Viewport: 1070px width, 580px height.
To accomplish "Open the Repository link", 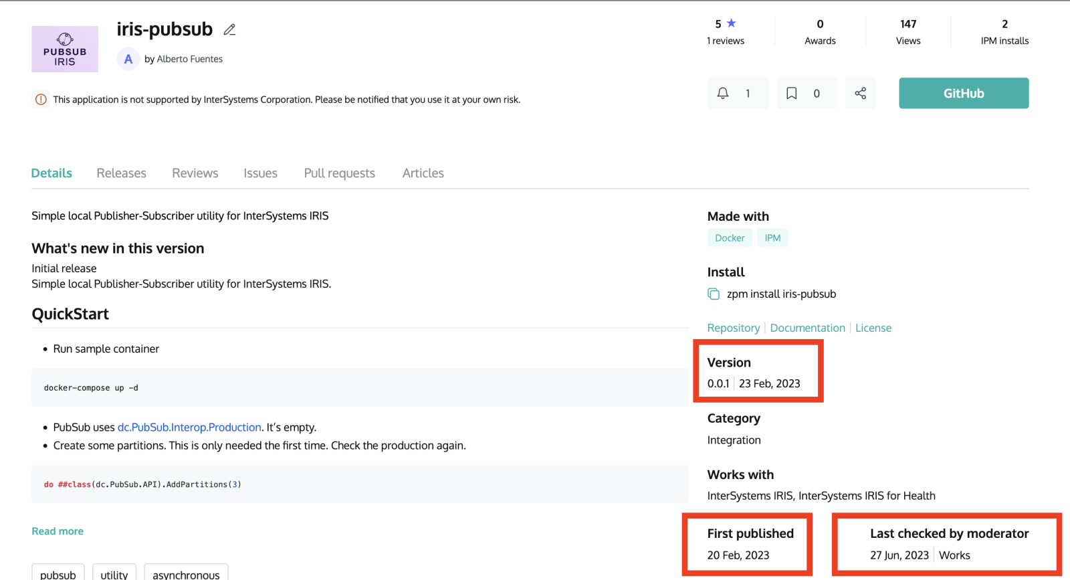I will 734,328.
